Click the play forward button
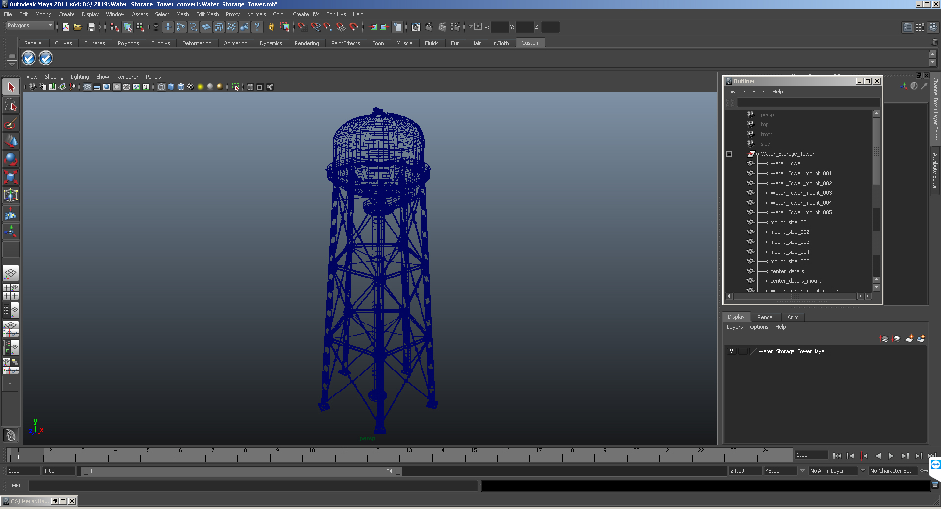Viewport: 941px width, 509px height. point(891,456)
